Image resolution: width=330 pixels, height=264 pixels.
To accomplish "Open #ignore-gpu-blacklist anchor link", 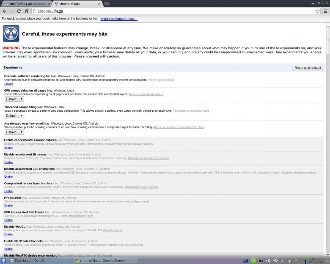I will (x=161, y=80).
